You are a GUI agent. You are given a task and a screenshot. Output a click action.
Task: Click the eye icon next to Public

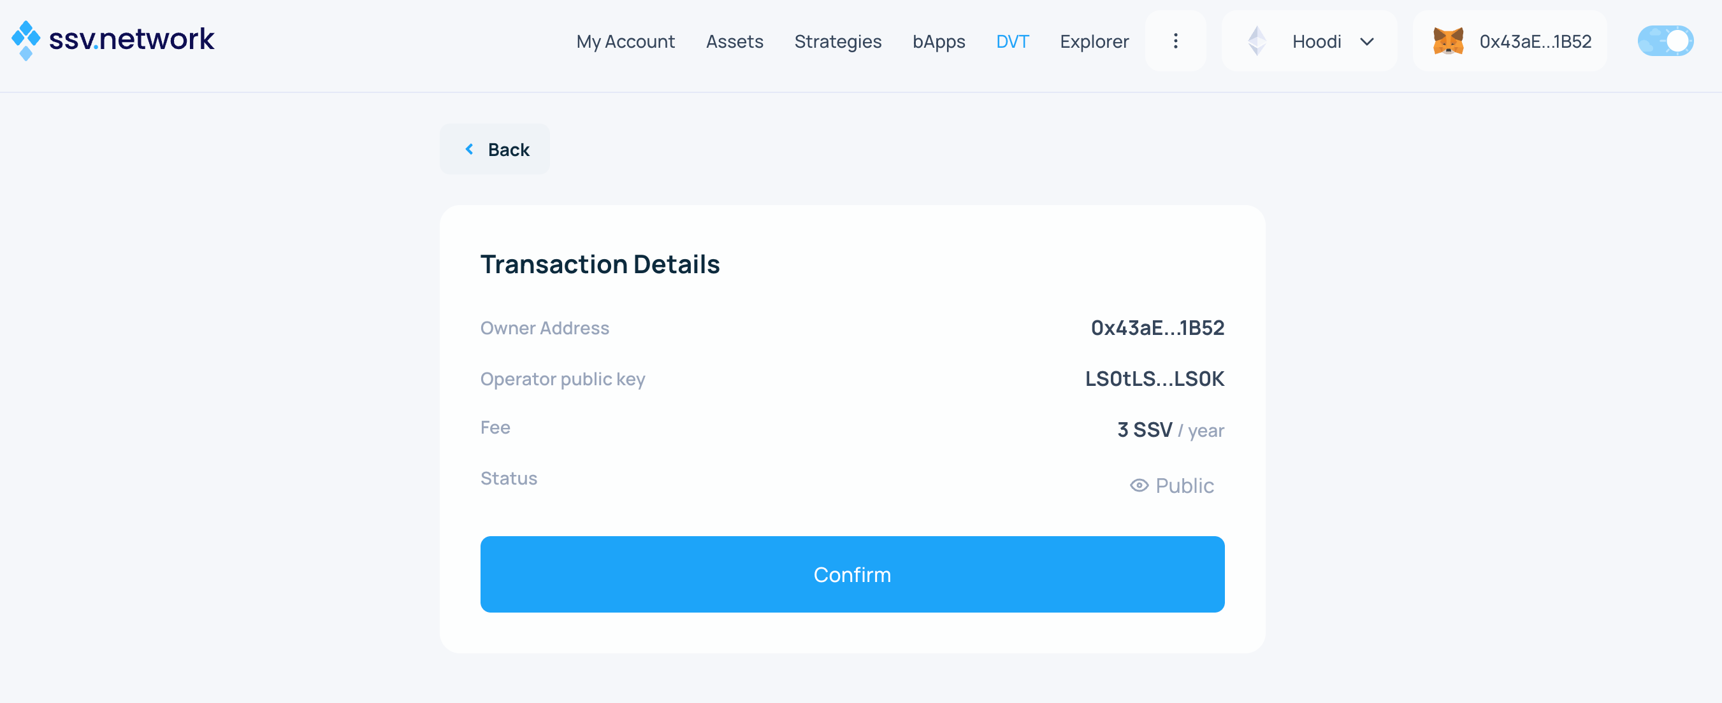click(x=1138, y=485)
